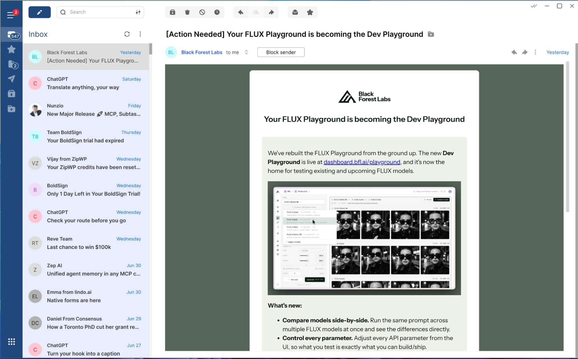578x359 pixels.
Task: Open Zep AI unified agent memory email
Action: pos(86,269)
